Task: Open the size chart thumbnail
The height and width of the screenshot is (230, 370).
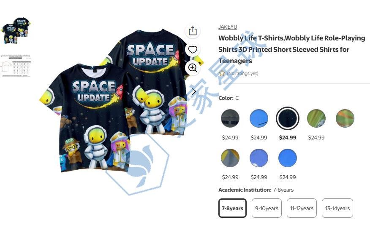Action: (16, 65)
